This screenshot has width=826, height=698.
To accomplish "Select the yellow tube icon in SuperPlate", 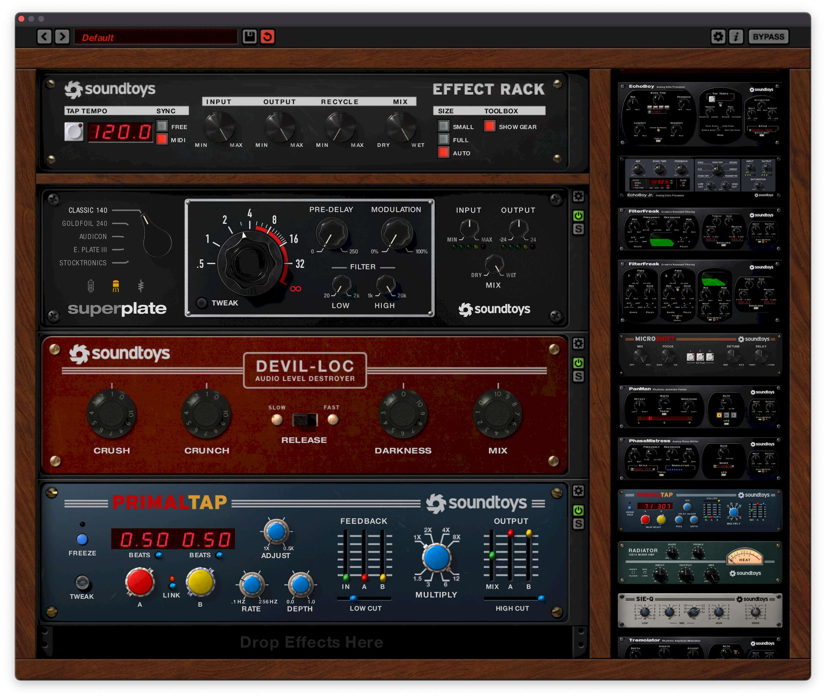I will (116, 286).
